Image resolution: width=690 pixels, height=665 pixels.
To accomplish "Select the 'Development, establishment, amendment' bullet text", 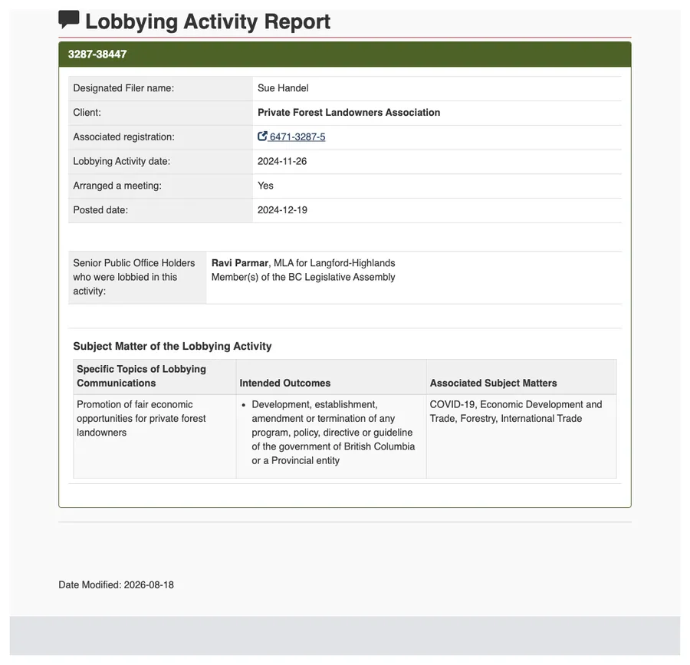I will click(333, 433).
